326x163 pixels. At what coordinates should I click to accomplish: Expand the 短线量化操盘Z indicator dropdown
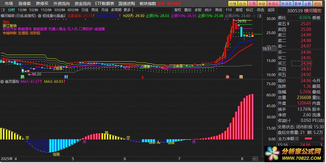tap(40, 16)
